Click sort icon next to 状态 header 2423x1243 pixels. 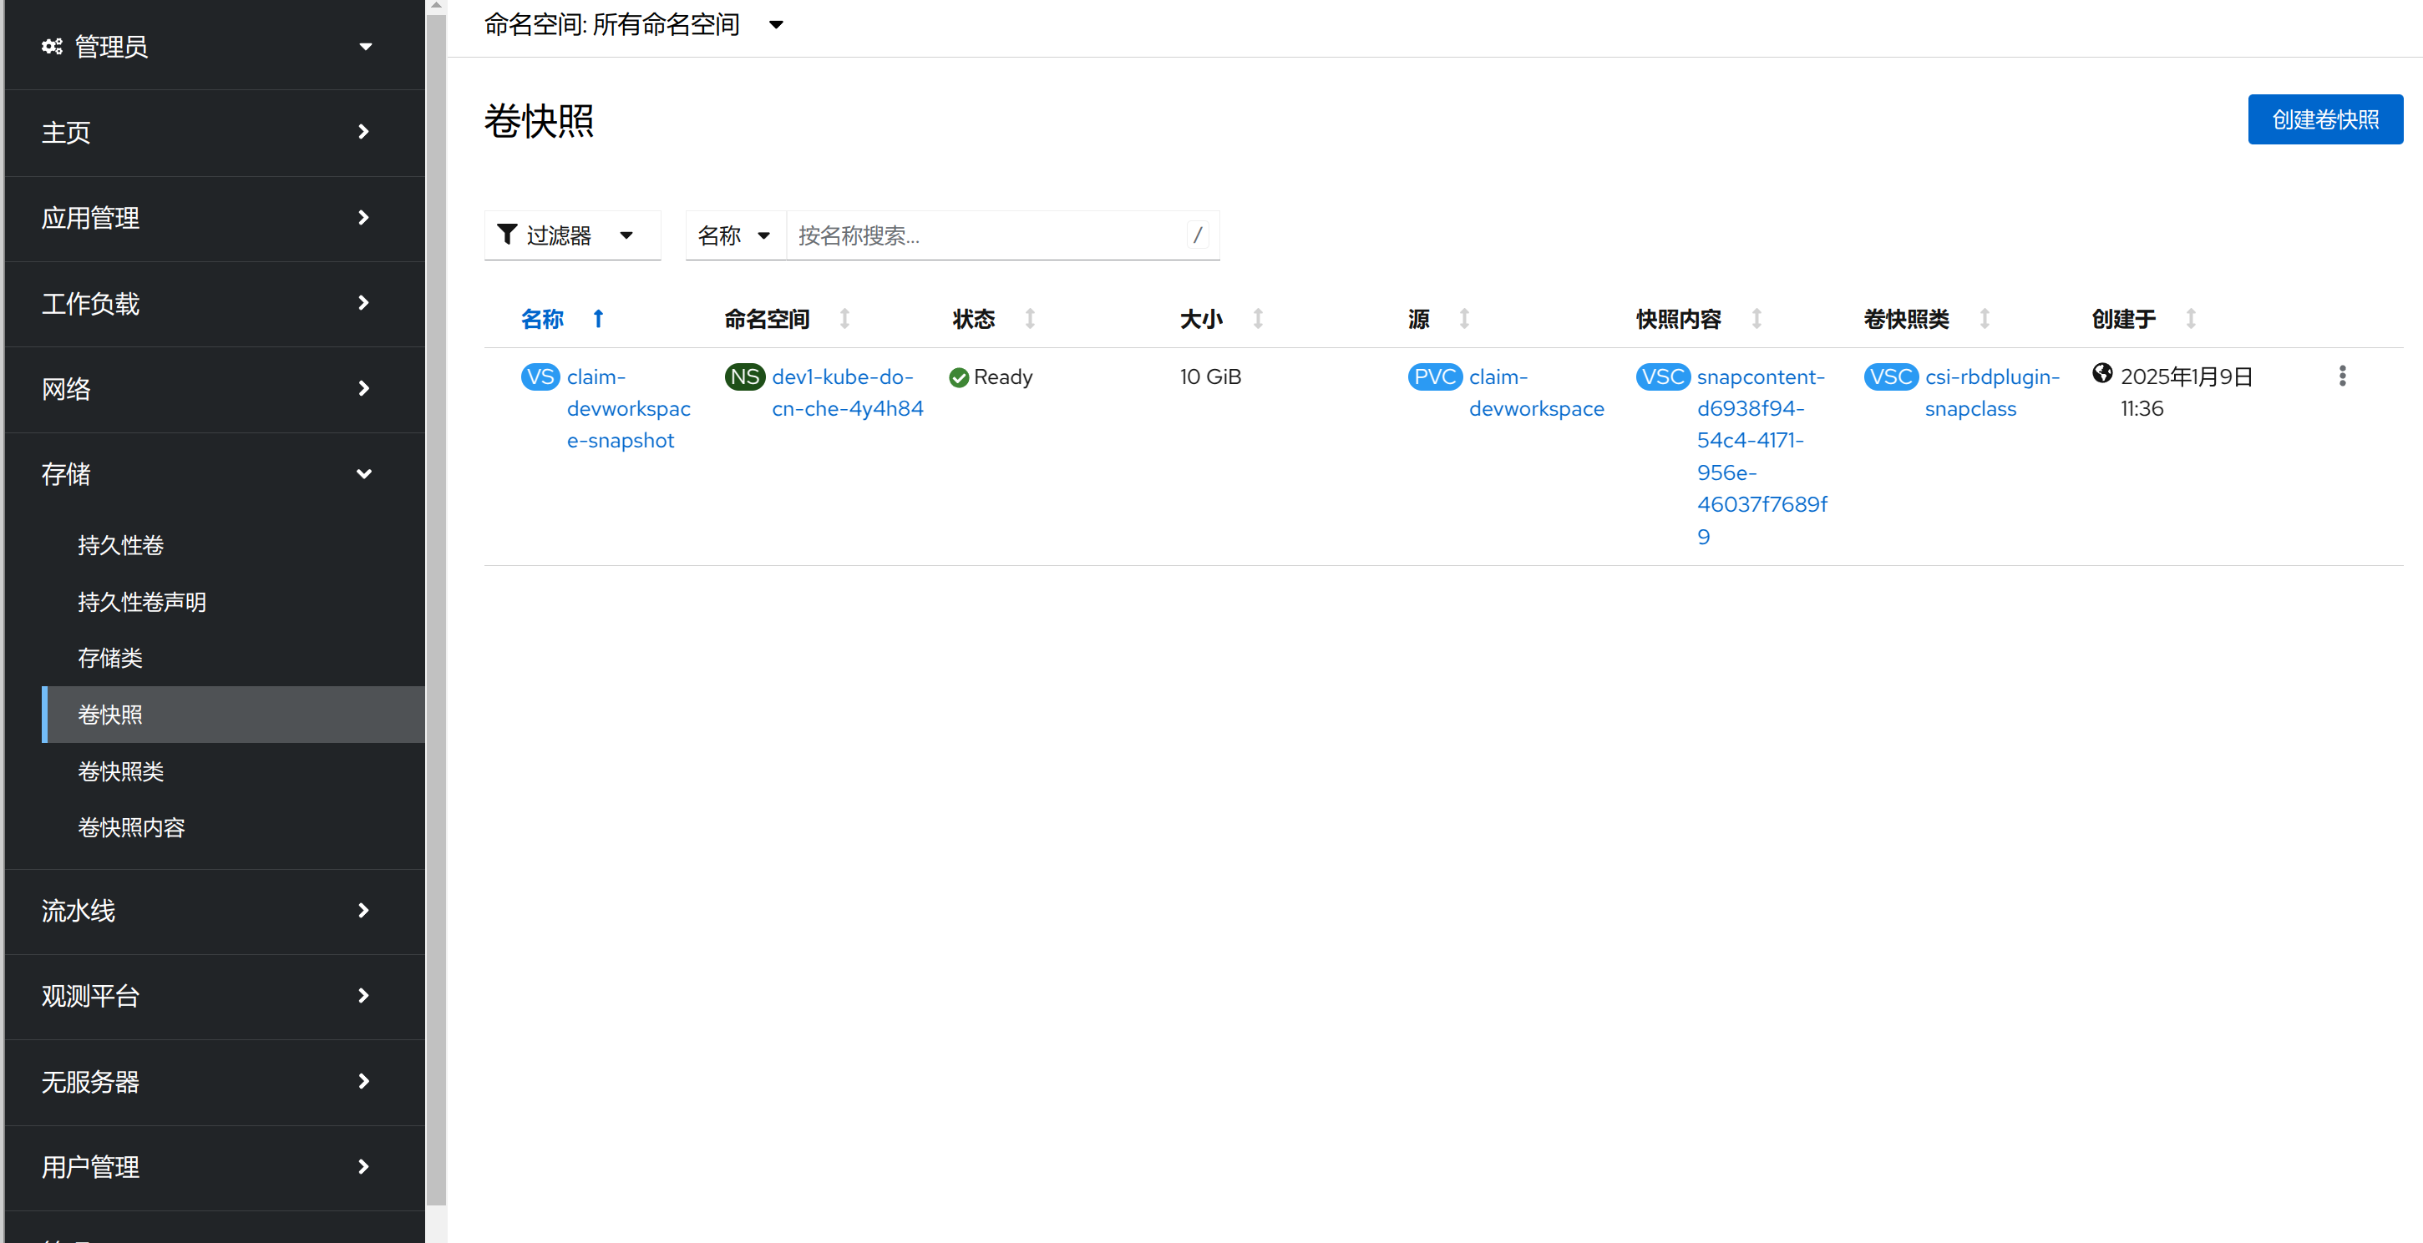[1029, 319]
